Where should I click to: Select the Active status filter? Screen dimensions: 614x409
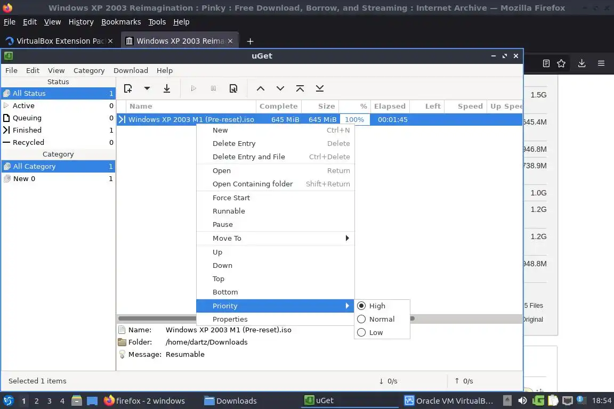[x=58, y=105]
